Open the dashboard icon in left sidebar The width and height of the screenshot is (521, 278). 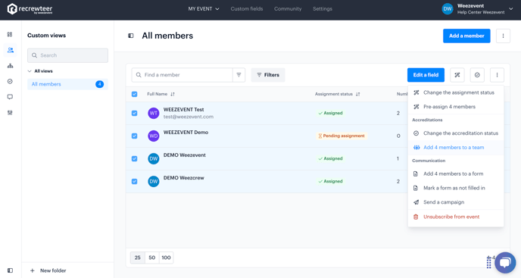[x=10, y=34]
